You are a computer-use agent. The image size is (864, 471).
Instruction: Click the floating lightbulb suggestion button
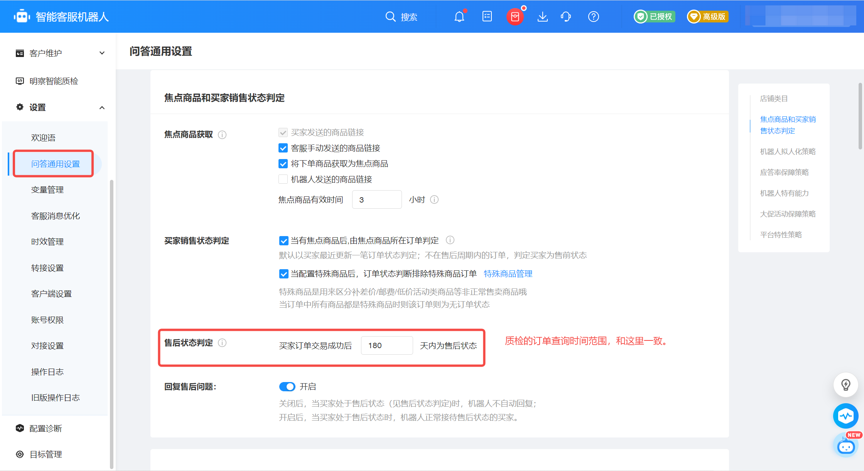[x=846, y=384]
